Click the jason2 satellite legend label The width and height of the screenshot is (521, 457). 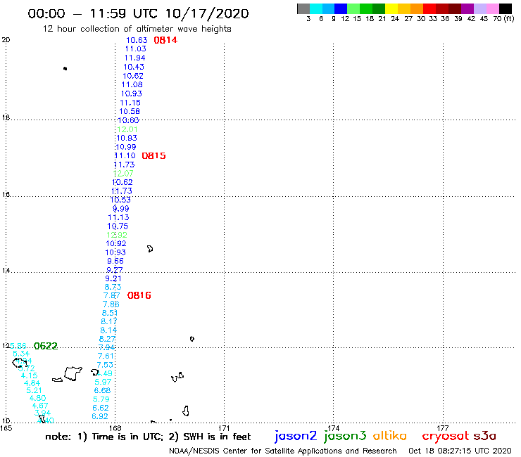coord(296,436)
